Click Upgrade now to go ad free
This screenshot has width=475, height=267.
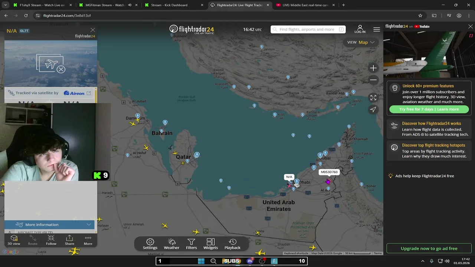pyautogui.click(x=429, y=248)
